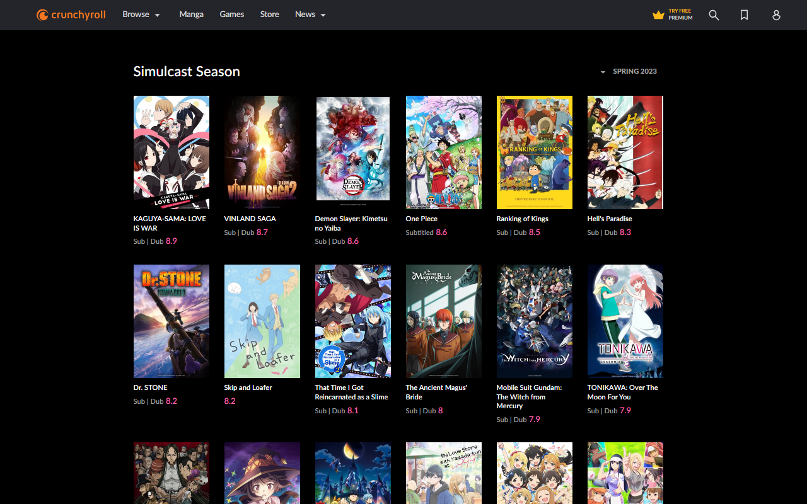This screenshot has height=504, width=807.
Task: Open the Hell's Paradise poster
Action: pos(625,152)
